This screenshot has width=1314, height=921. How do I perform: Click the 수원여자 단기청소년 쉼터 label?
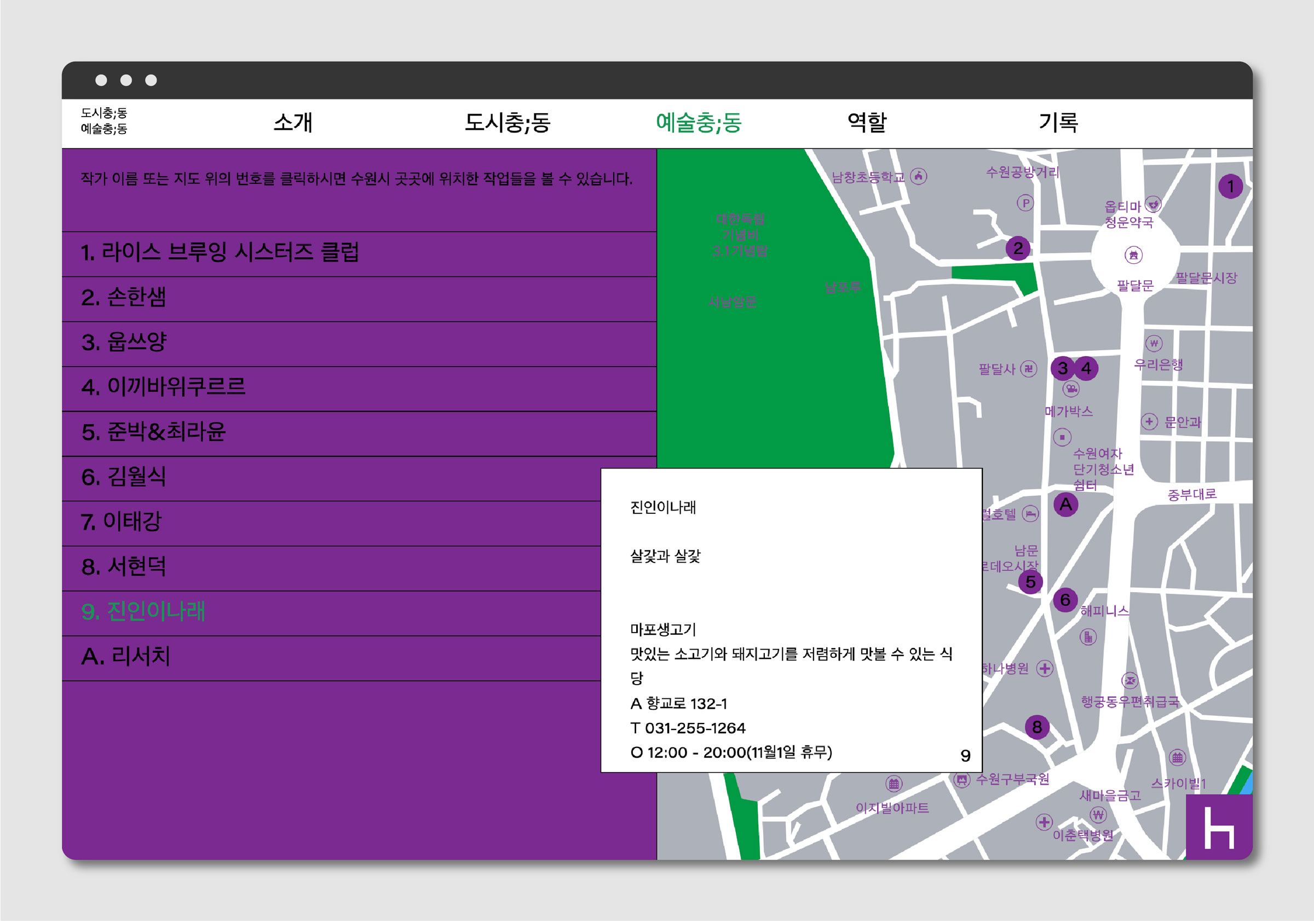point(1103,470)
